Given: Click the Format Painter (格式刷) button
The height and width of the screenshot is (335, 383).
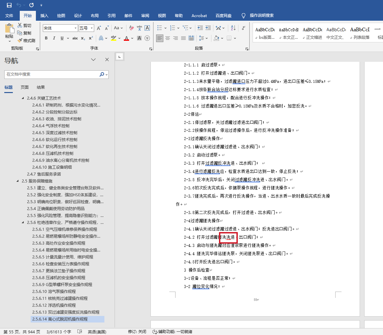Looking at the screenshot, I should [26, 40].
